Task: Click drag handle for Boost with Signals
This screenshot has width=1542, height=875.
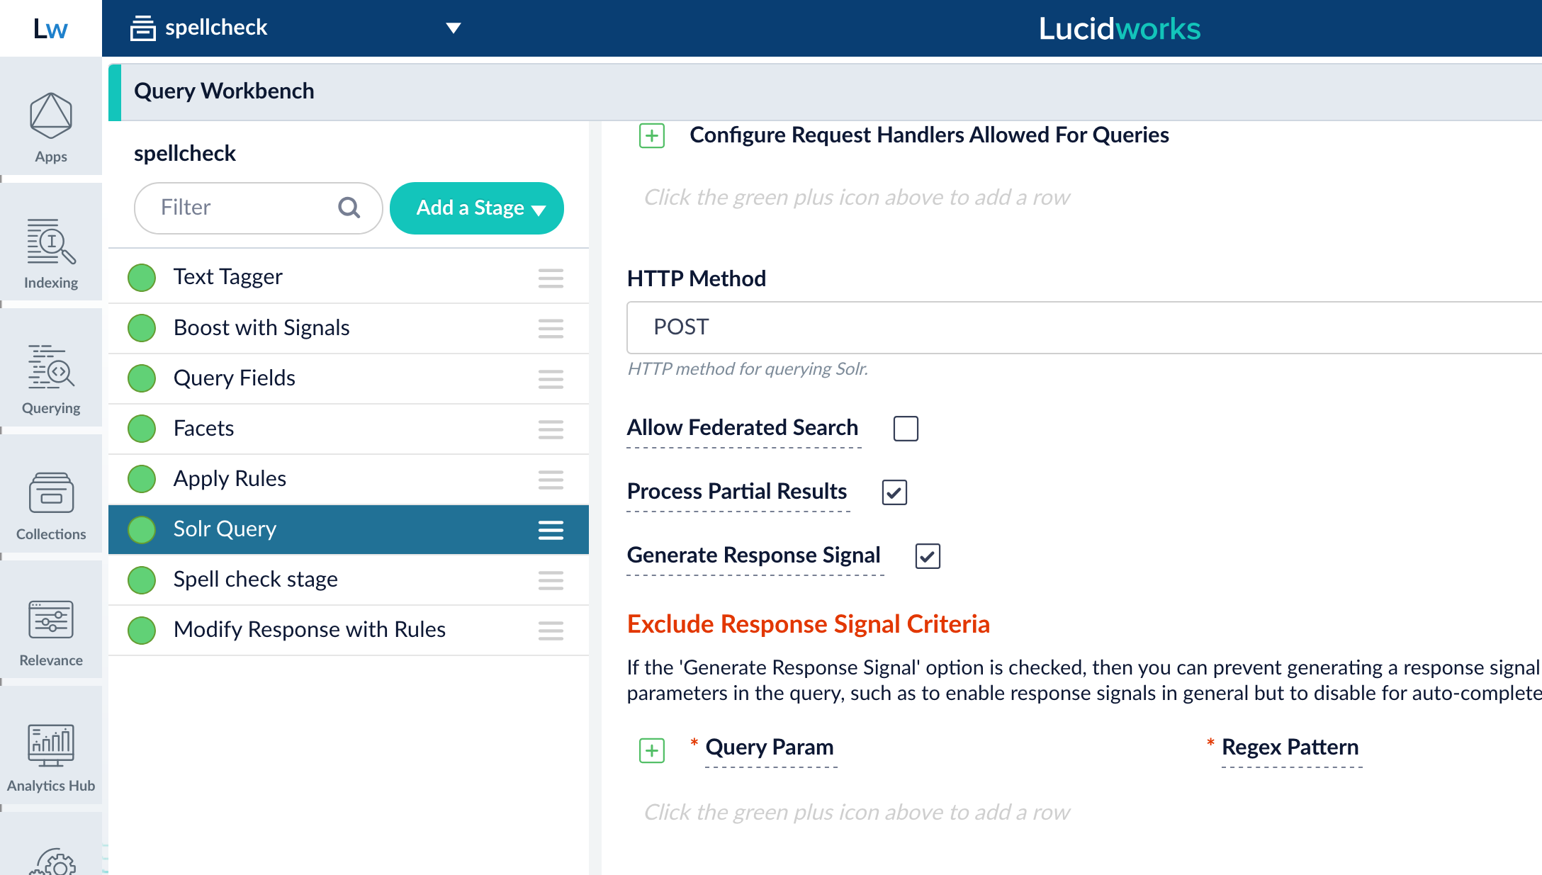Action: (551, 329)
